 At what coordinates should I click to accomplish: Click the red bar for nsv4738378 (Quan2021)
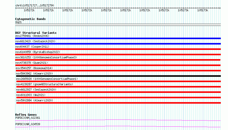[x=118, y=65]
